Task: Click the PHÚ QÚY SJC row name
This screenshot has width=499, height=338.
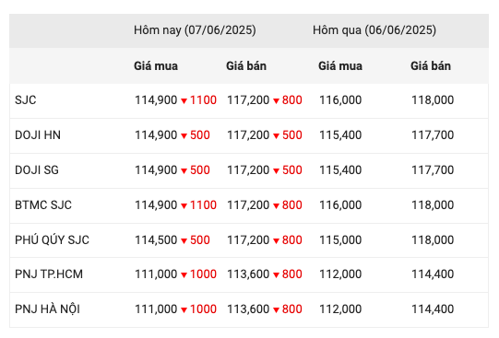Action: (52, 239)
